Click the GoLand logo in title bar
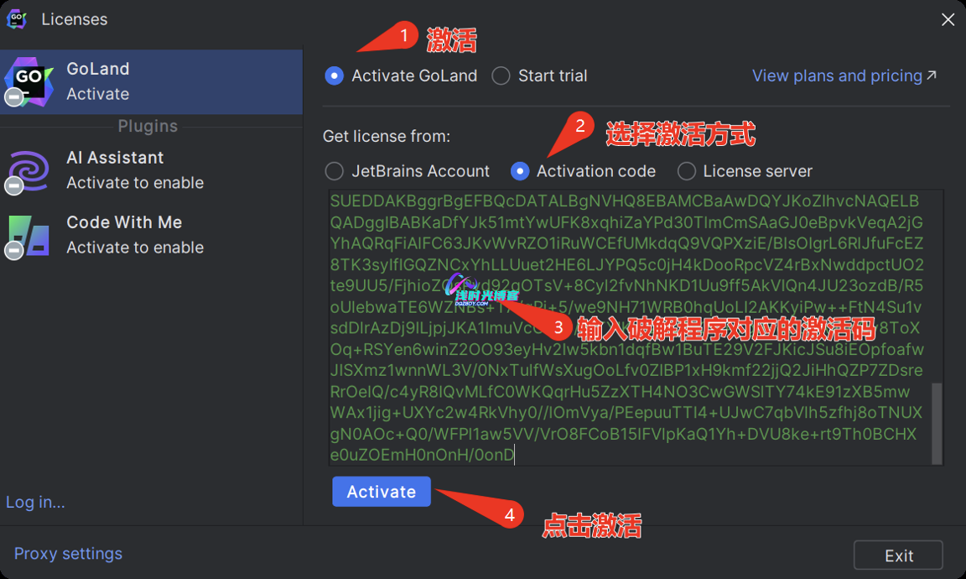 [x=17, y=19]
